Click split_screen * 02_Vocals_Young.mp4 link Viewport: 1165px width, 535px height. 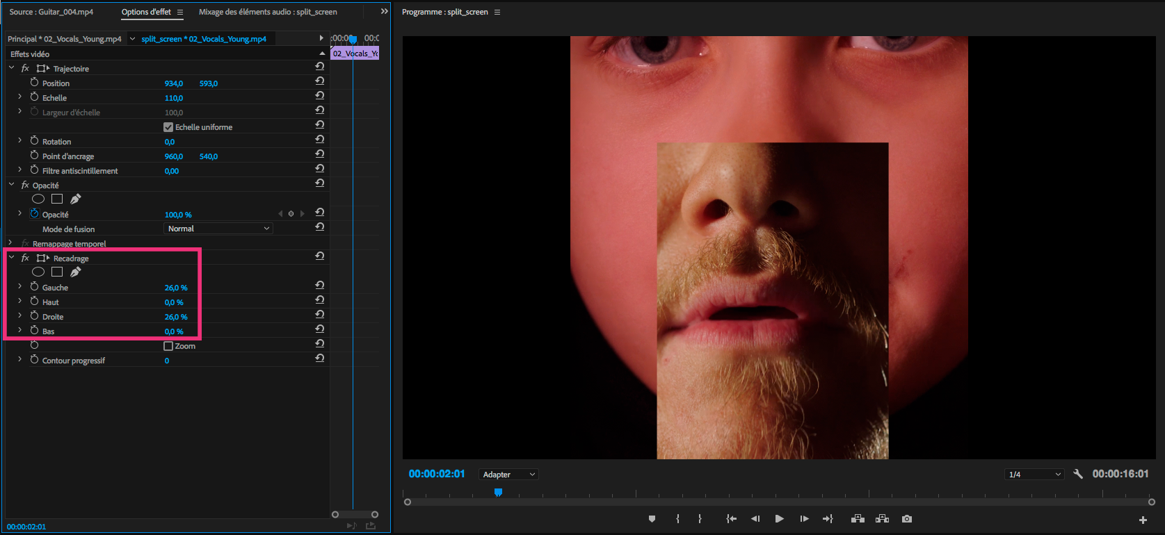click(204, 39)
